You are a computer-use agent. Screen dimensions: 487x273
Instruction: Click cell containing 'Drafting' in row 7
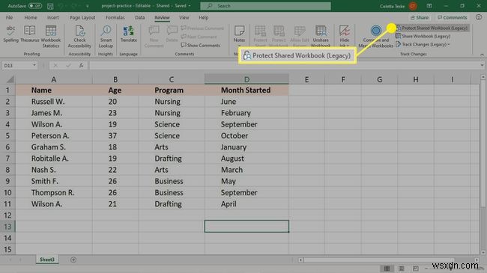coord(172,159)
